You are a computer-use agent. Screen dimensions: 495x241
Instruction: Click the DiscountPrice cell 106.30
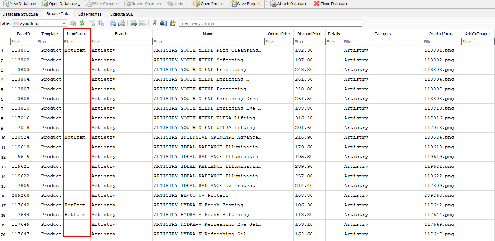[x=309, y=205]
